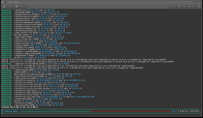Click the 'Fetched 151.0 MB' line in the terminal

[20, 107]
